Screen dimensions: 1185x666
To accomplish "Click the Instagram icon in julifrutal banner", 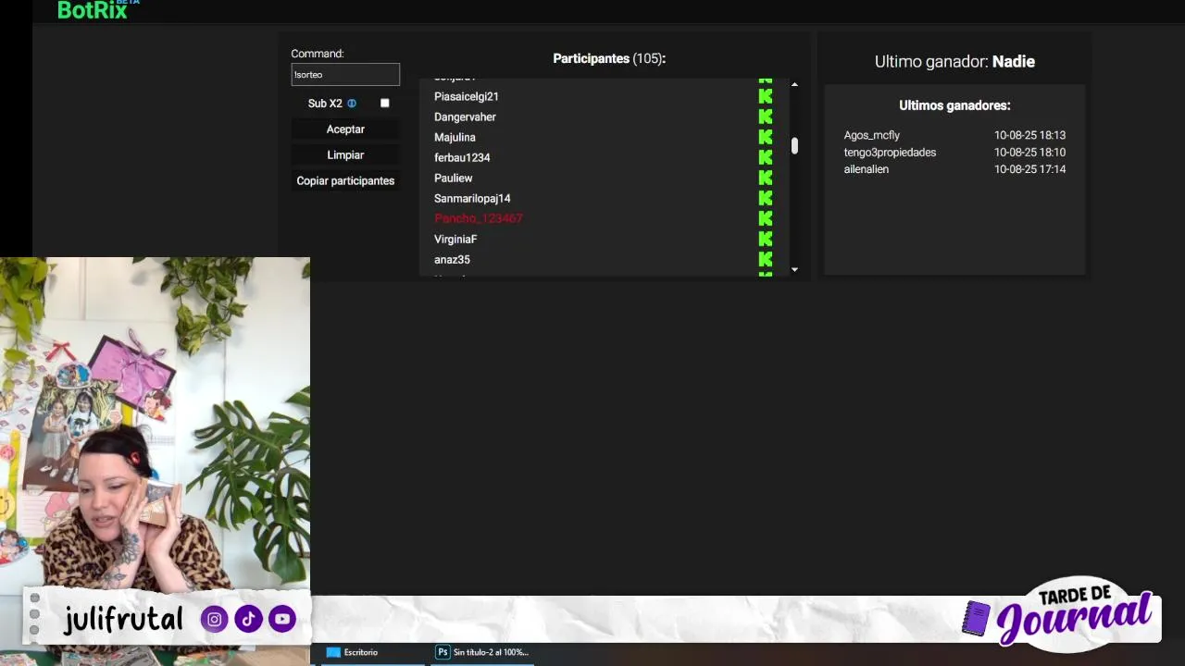I will pos(214,619).
